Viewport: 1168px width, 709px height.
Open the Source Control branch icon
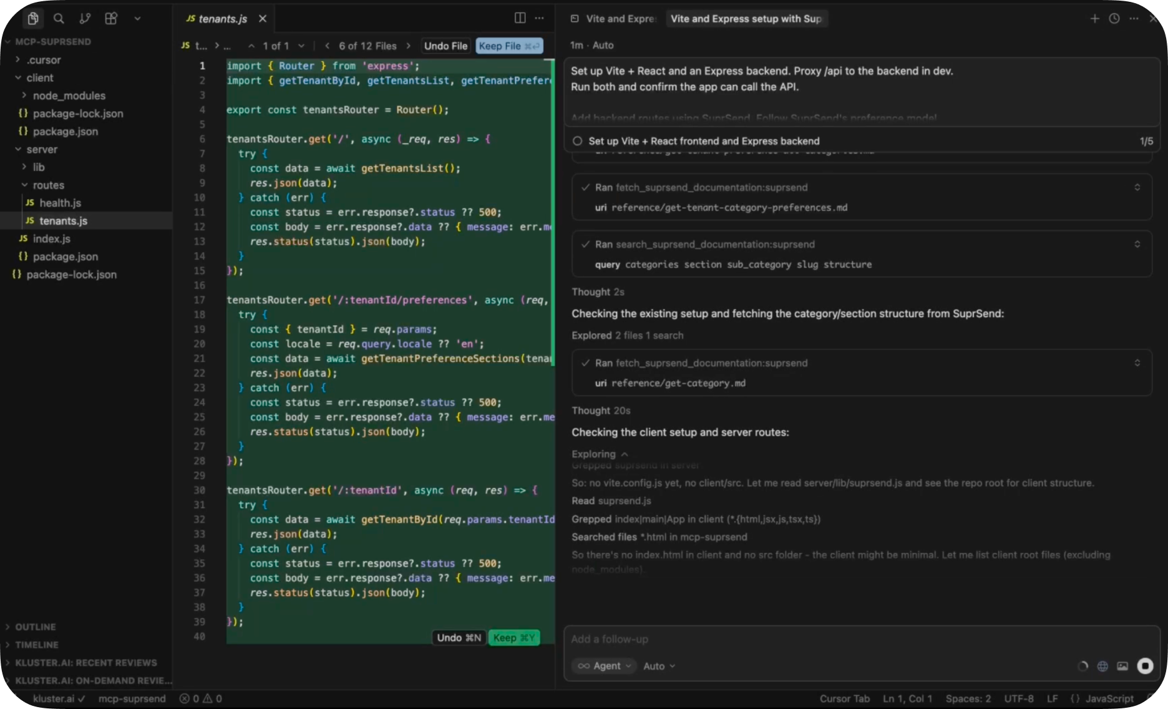pos(85,19)
